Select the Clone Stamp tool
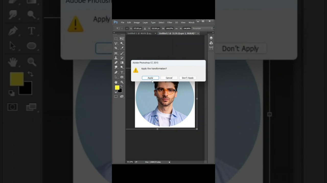 pos(116,58)
